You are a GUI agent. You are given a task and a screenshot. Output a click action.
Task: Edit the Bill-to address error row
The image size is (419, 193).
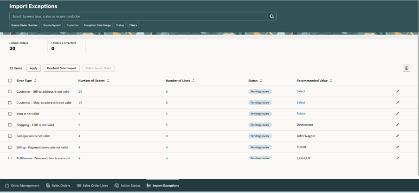[x=398, y=91]
